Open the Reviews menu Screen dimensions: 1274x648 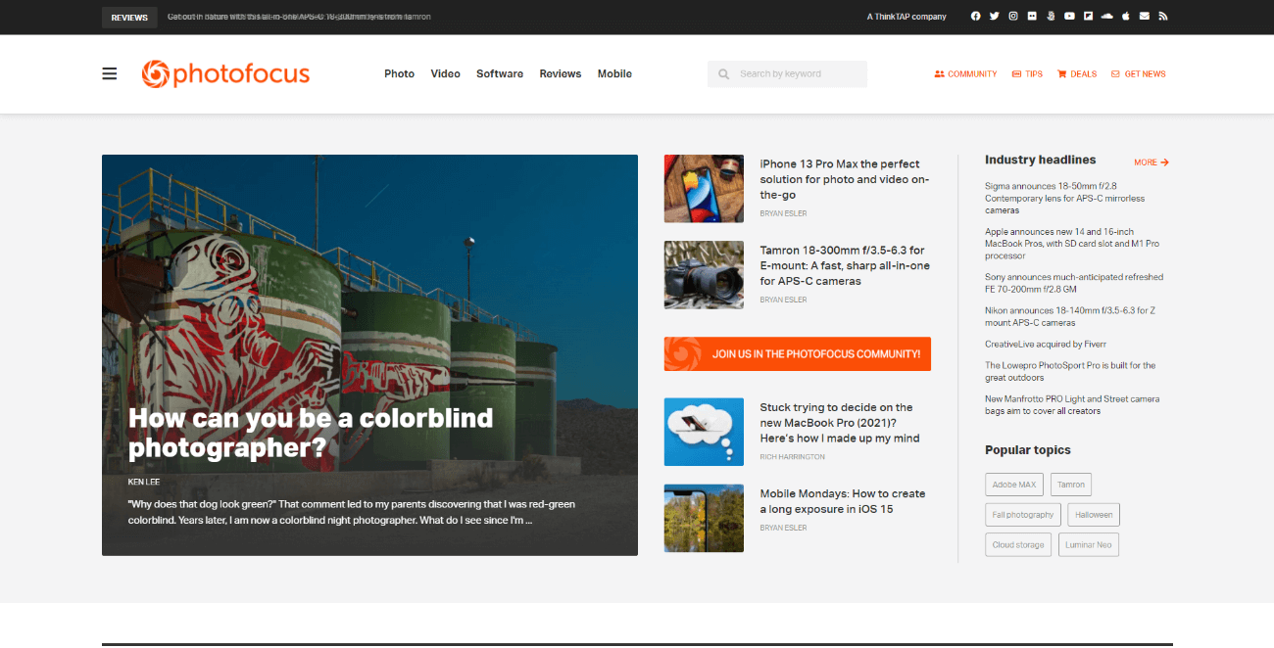(561, 74)
